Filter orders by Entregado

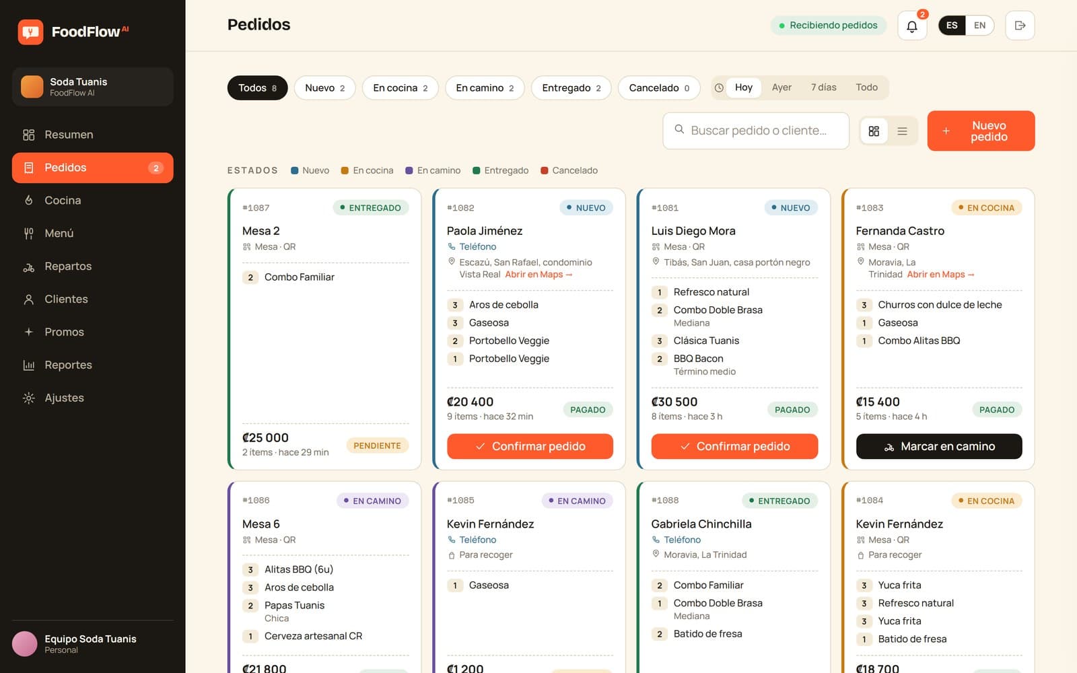571,88
